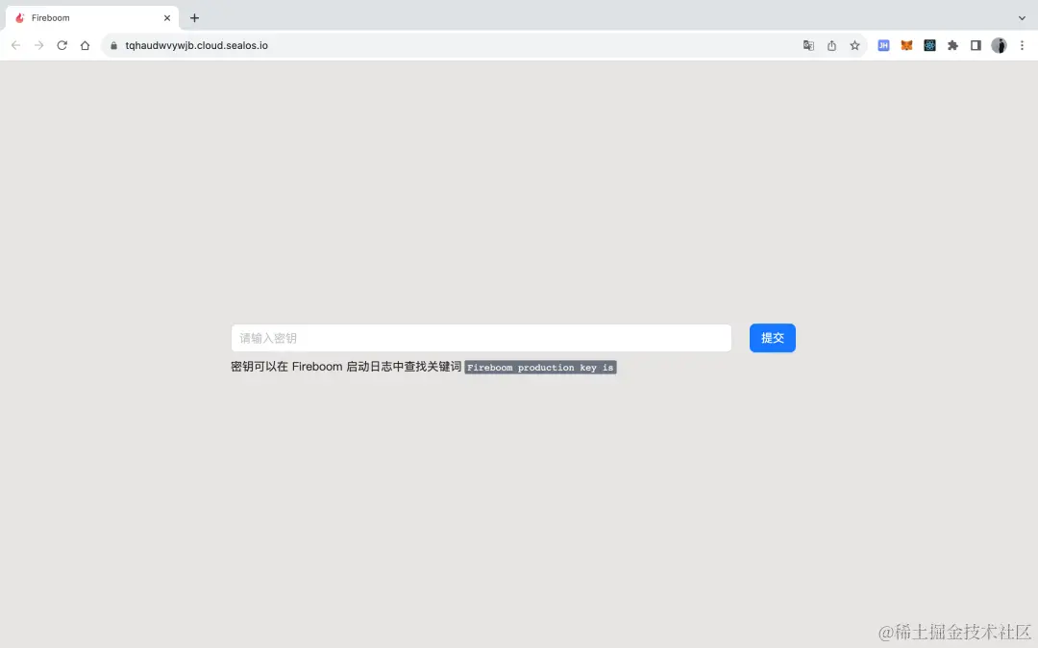Open the user profile avatar
Viewport: 1038px width, 648px height.
point(999,46)
